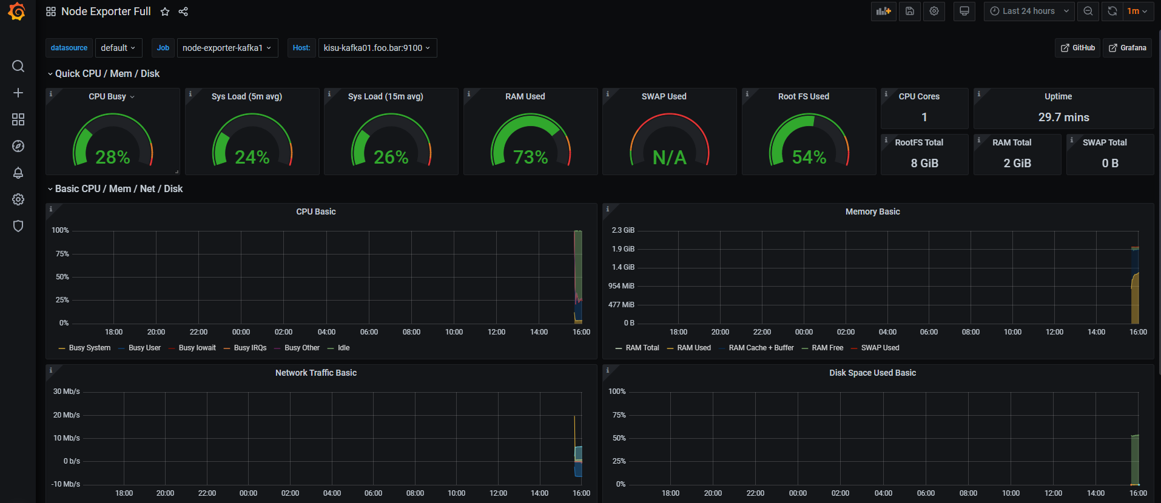
Task: Click the Node Exporter Full dashboard title
Action: [x=106, y=12]
